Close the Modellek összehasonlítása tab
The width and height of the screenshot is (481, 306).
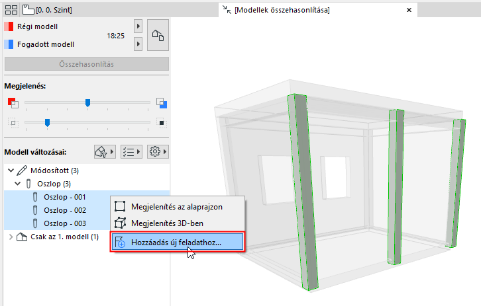click(x=409, y=10)
